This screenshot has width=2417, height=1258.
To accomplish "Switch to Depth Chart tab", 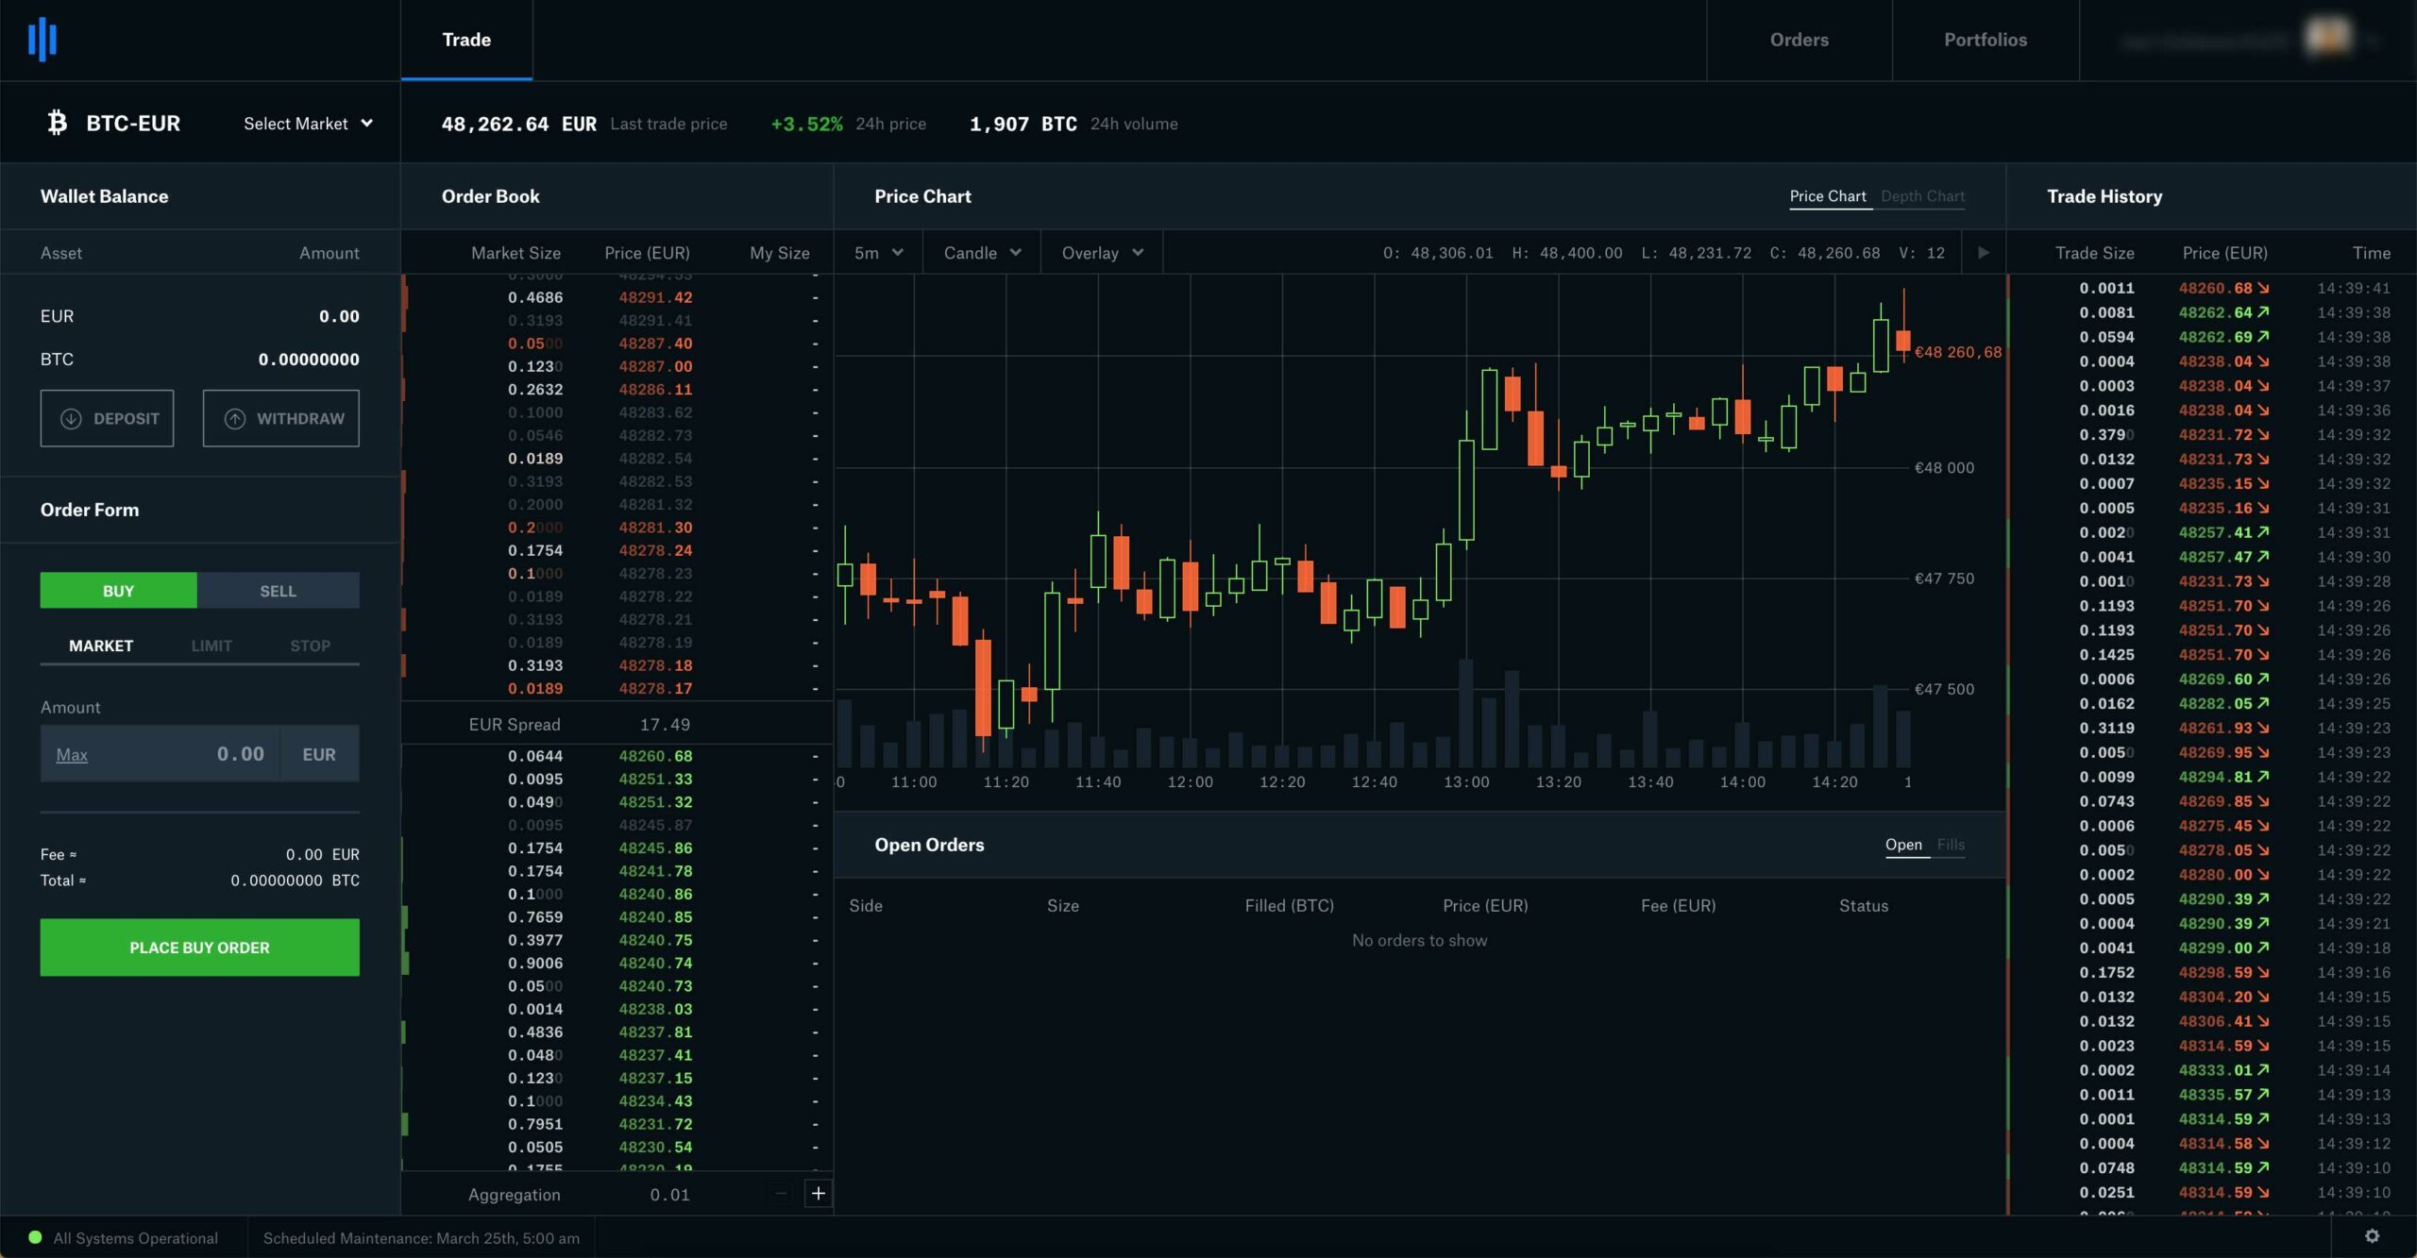I will 1921,196.
